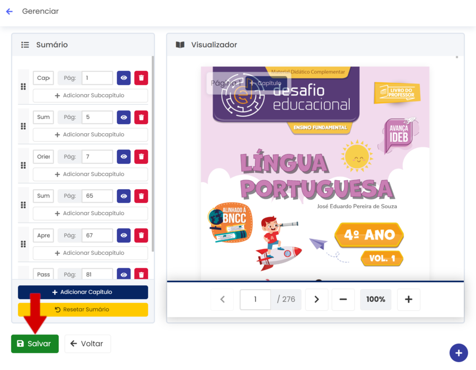Click the Adicionar Capítulo button
Viewport: 476px width, 370px height.
[x=83, y=292]
